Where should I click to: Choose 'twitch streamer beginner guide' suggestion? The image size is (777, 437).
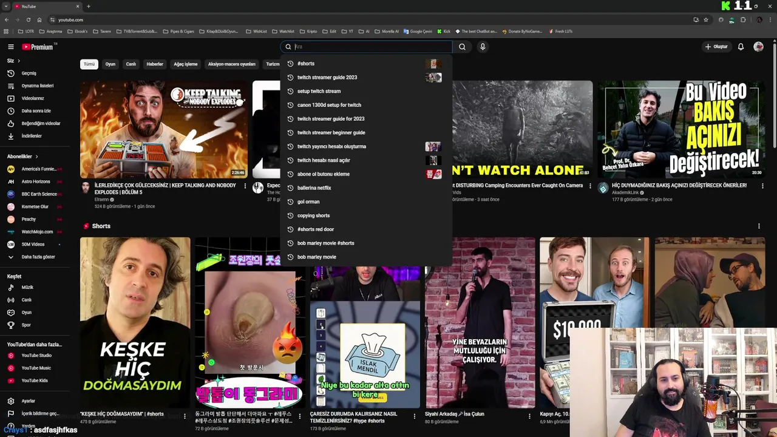pyautogui.click(x=366, y=132)
